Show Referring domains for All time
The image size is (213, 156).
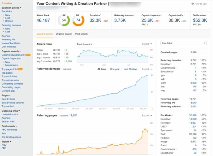click(102, 69)
